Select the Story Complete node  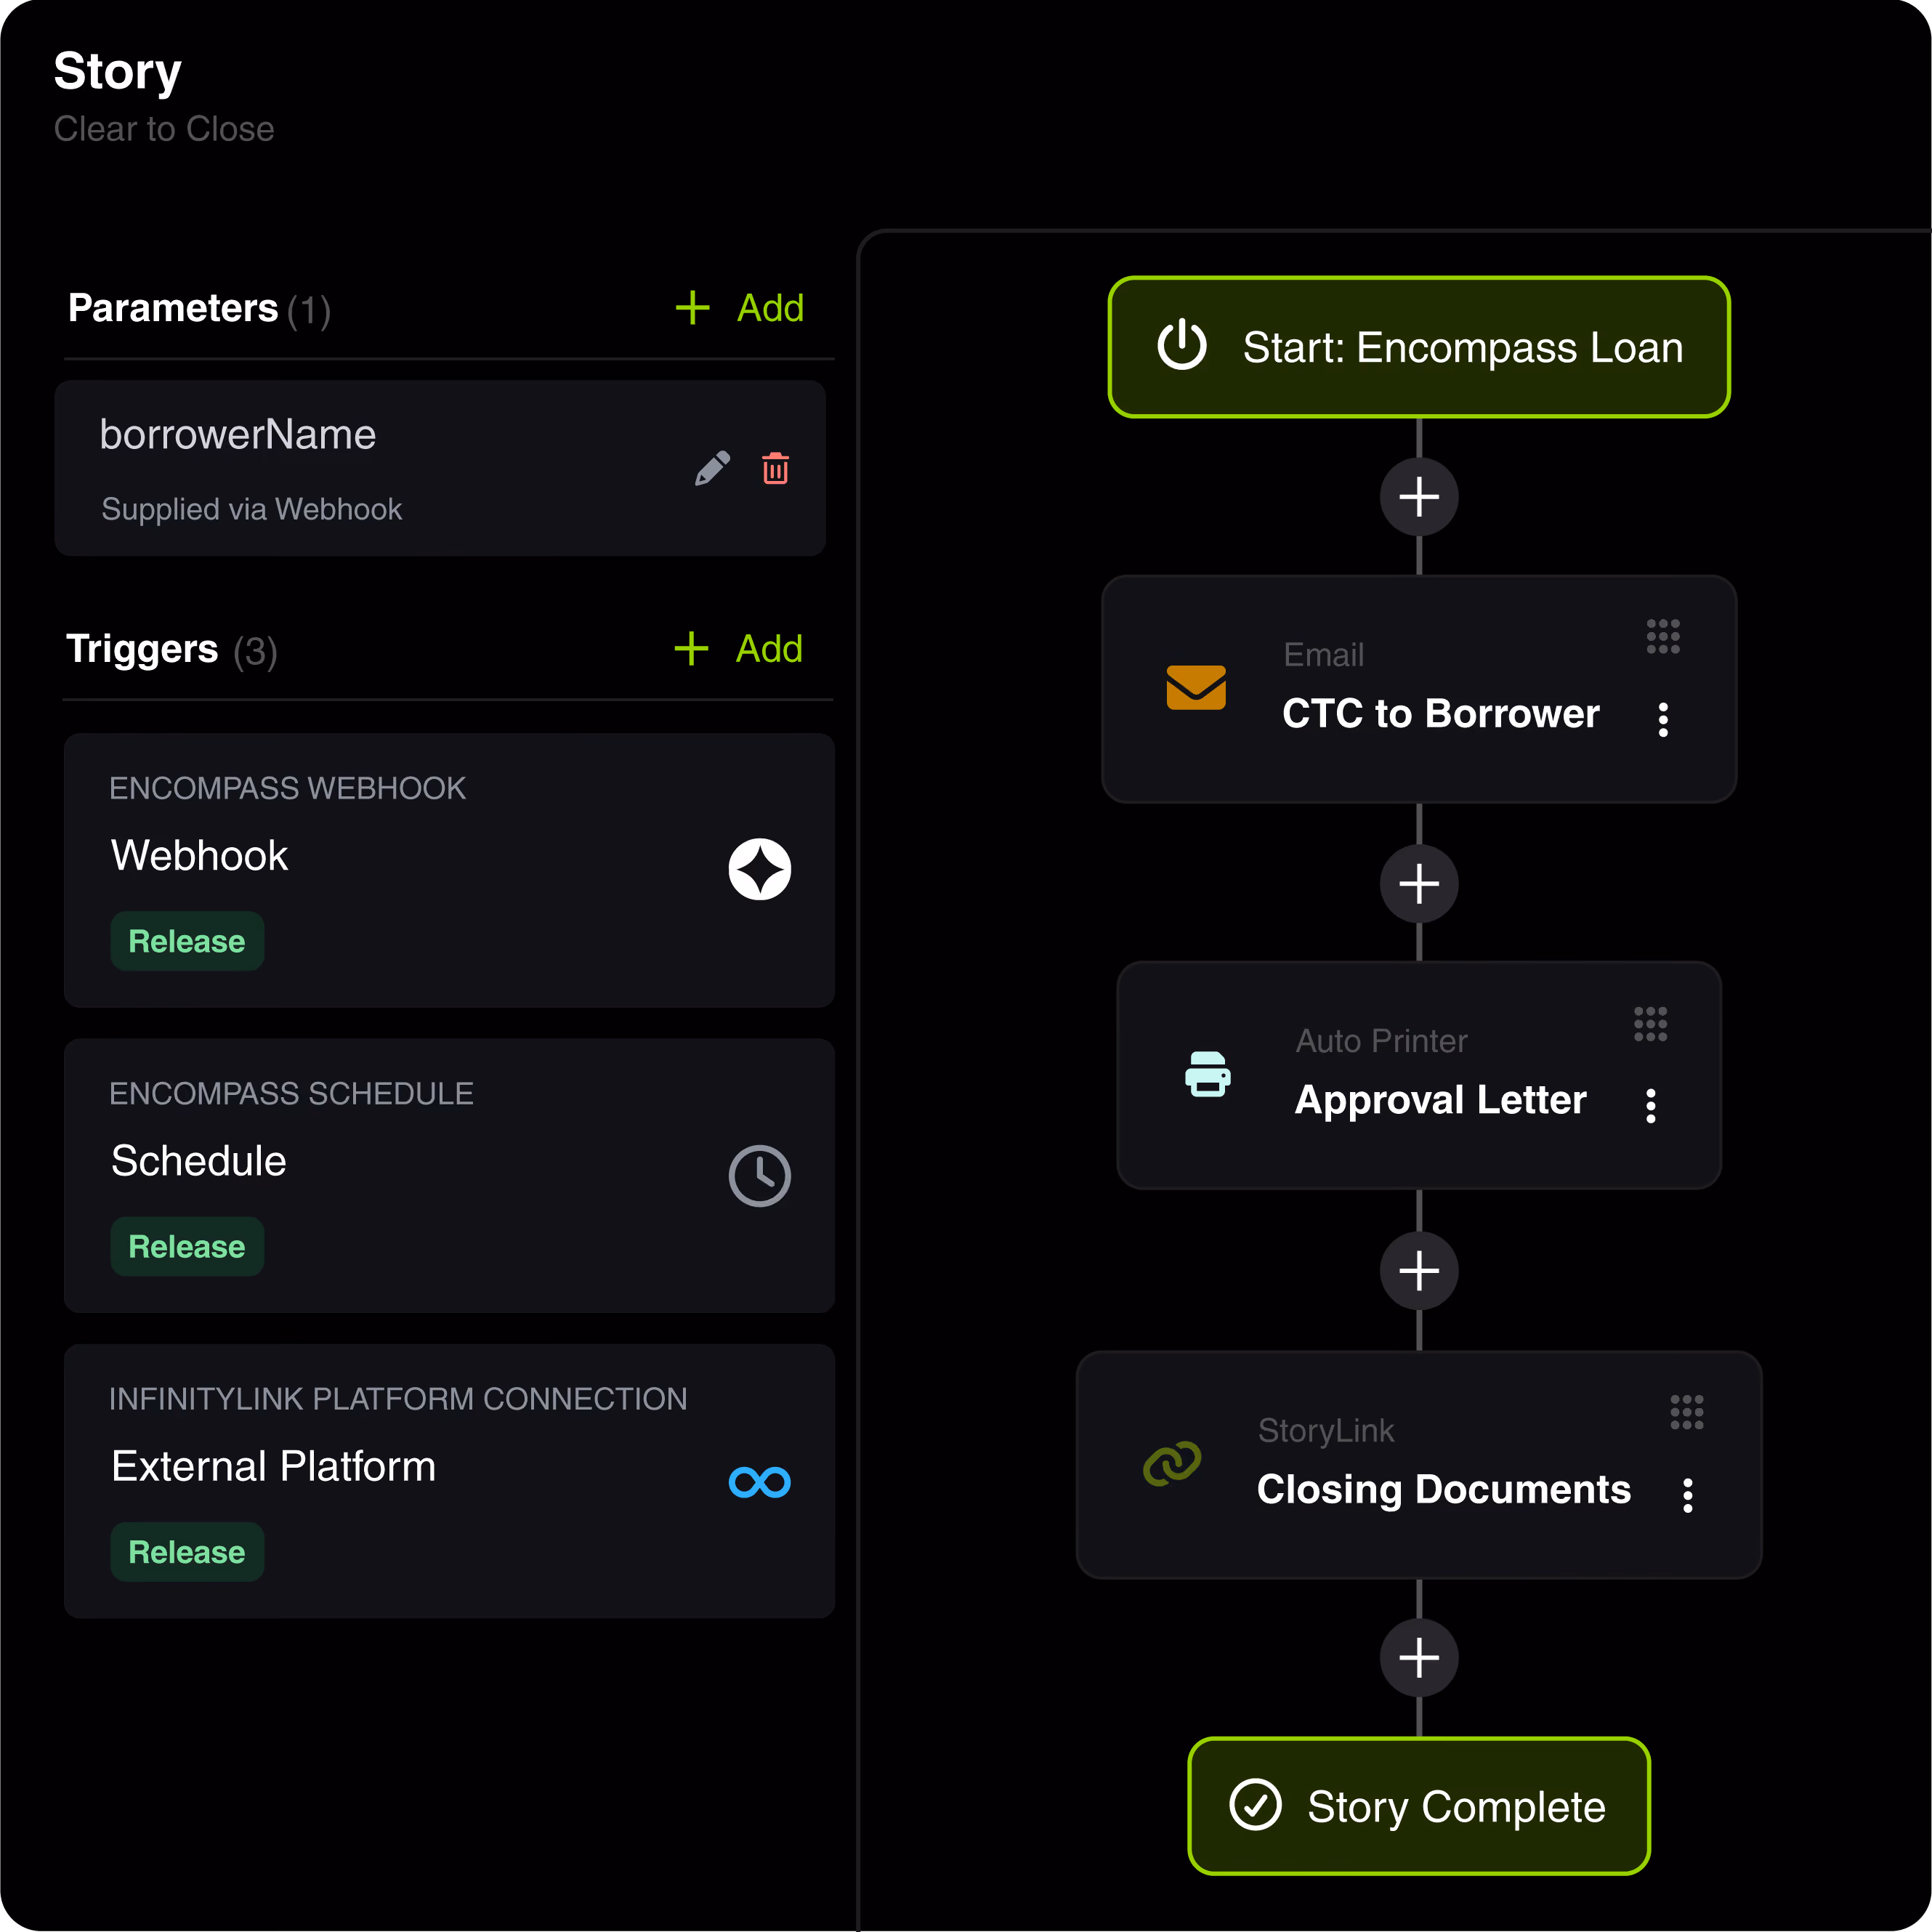[x=1419, y=1806]
